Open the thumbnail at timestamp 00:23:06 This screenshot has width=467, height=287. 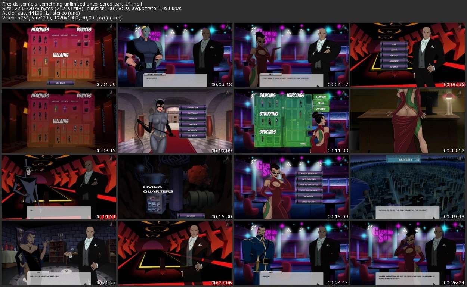(x=175, y=253)
